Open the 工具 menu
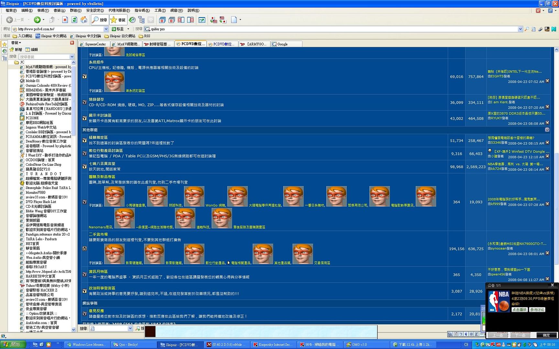 tap(160, 10)
